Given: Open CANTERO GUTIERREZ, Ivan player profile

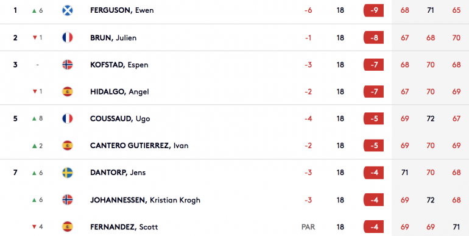Looking at the screenshot, I should click(x=139, y=146).
